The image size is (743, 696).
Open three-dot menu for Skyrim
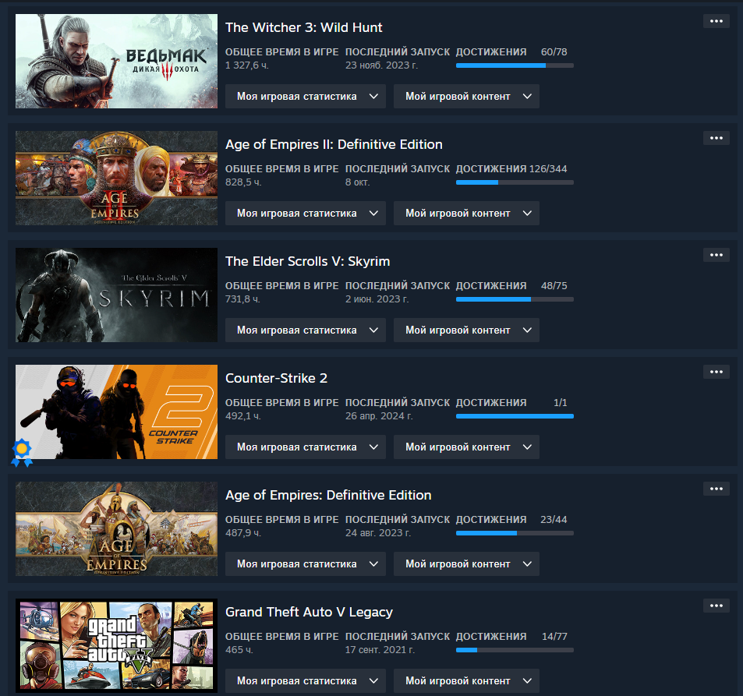pyautogui.click(x=716, y=256)
